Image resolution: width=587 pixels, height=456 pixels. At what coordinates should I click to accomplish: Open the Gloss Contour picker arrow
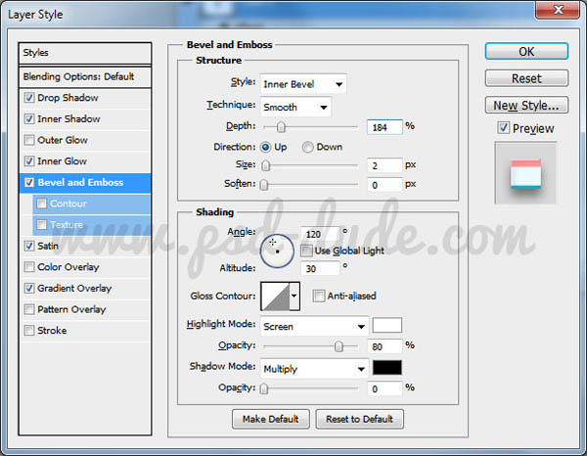pos(293,296)
